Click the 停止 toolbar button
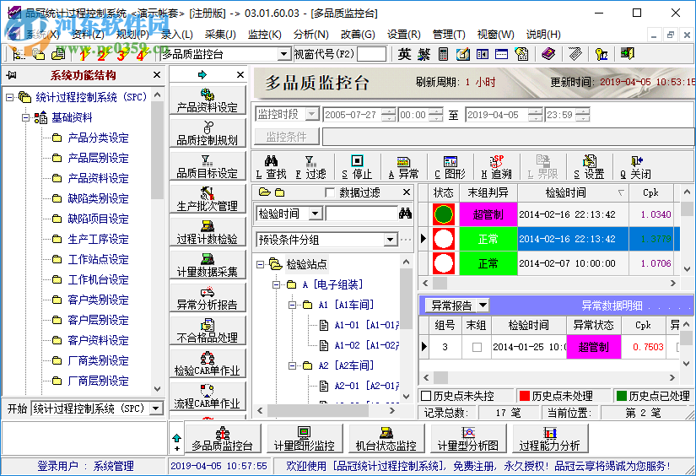This screenshot has width=696, height=476. point(357,167)
